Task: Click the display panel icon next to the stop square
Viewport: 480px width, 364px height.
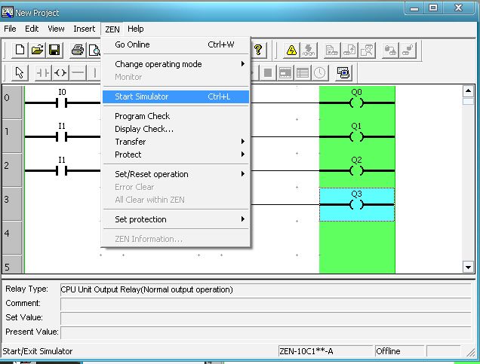Action: coord(285,73)
